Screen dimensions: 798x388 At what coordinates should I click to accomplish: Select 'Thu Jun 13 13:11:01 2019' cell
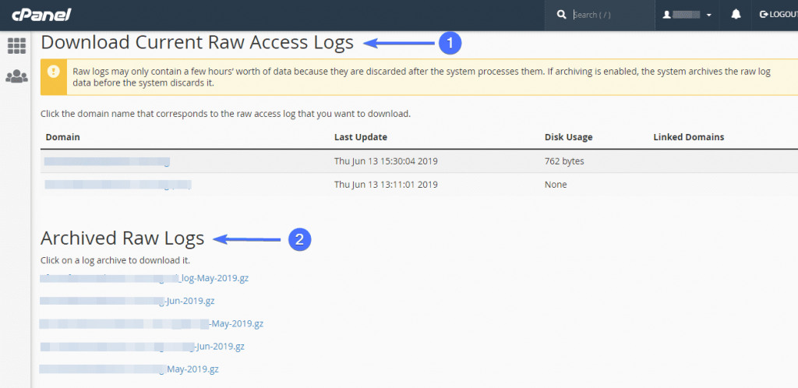[387, 185]
